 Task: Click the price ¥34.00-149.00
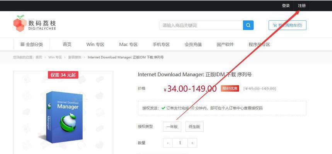click(190, 89)
